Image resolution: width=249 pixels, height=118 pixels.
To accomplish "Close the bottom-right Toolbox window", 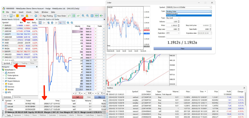I will (x=244, y=88).
